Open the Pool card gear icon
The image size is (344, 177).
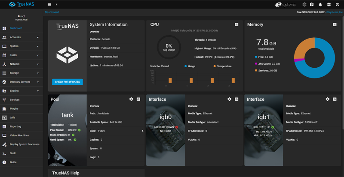click(131, 99)
